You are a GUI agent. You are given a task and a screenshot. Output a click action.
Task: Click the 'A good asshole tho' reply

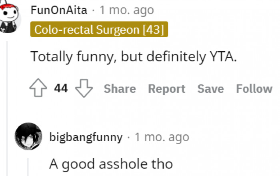pyautogui.click(x=111, y=164)
